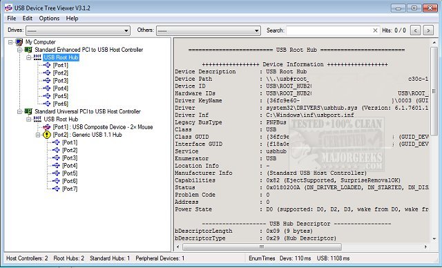
Task: Select the Enhanced PCI Host Controller card icon
Action: [28, 50]
